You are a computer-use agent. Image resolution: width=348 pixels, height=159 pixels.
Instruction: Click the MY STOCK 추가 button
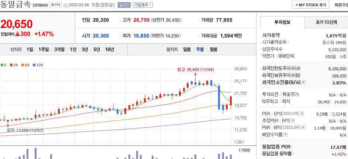(310, 5)
